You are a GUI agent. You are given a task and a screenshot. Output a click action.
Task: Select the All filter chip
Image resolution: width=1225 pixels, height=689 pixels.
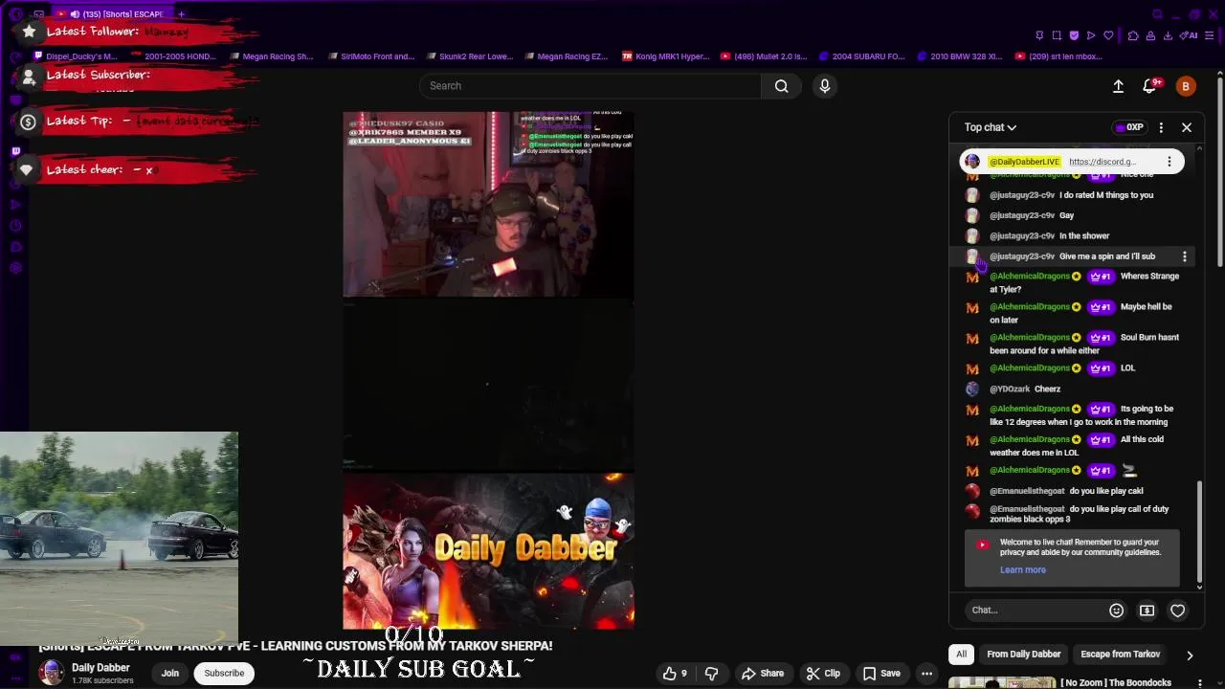[x=961, y=655]
